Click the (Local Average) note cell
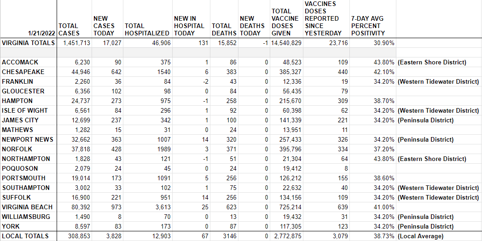 [419, 236]
